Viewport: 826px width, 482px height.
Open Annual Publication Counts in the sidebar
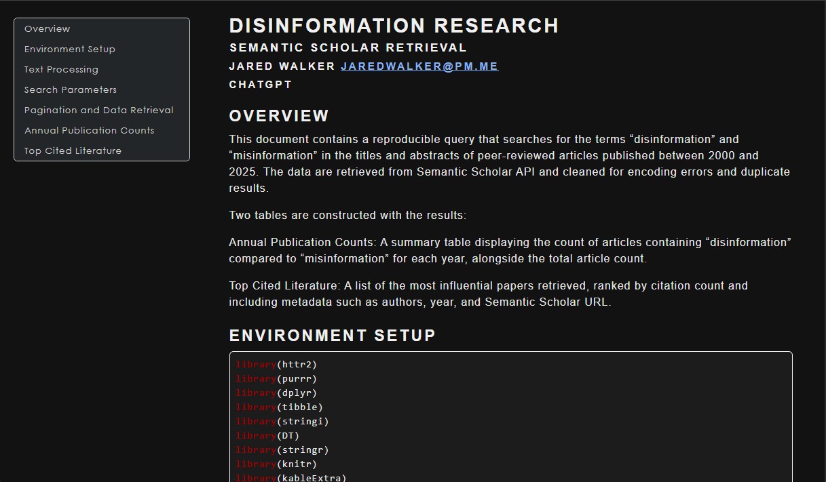pyautogui.click(x=90, y=130)
